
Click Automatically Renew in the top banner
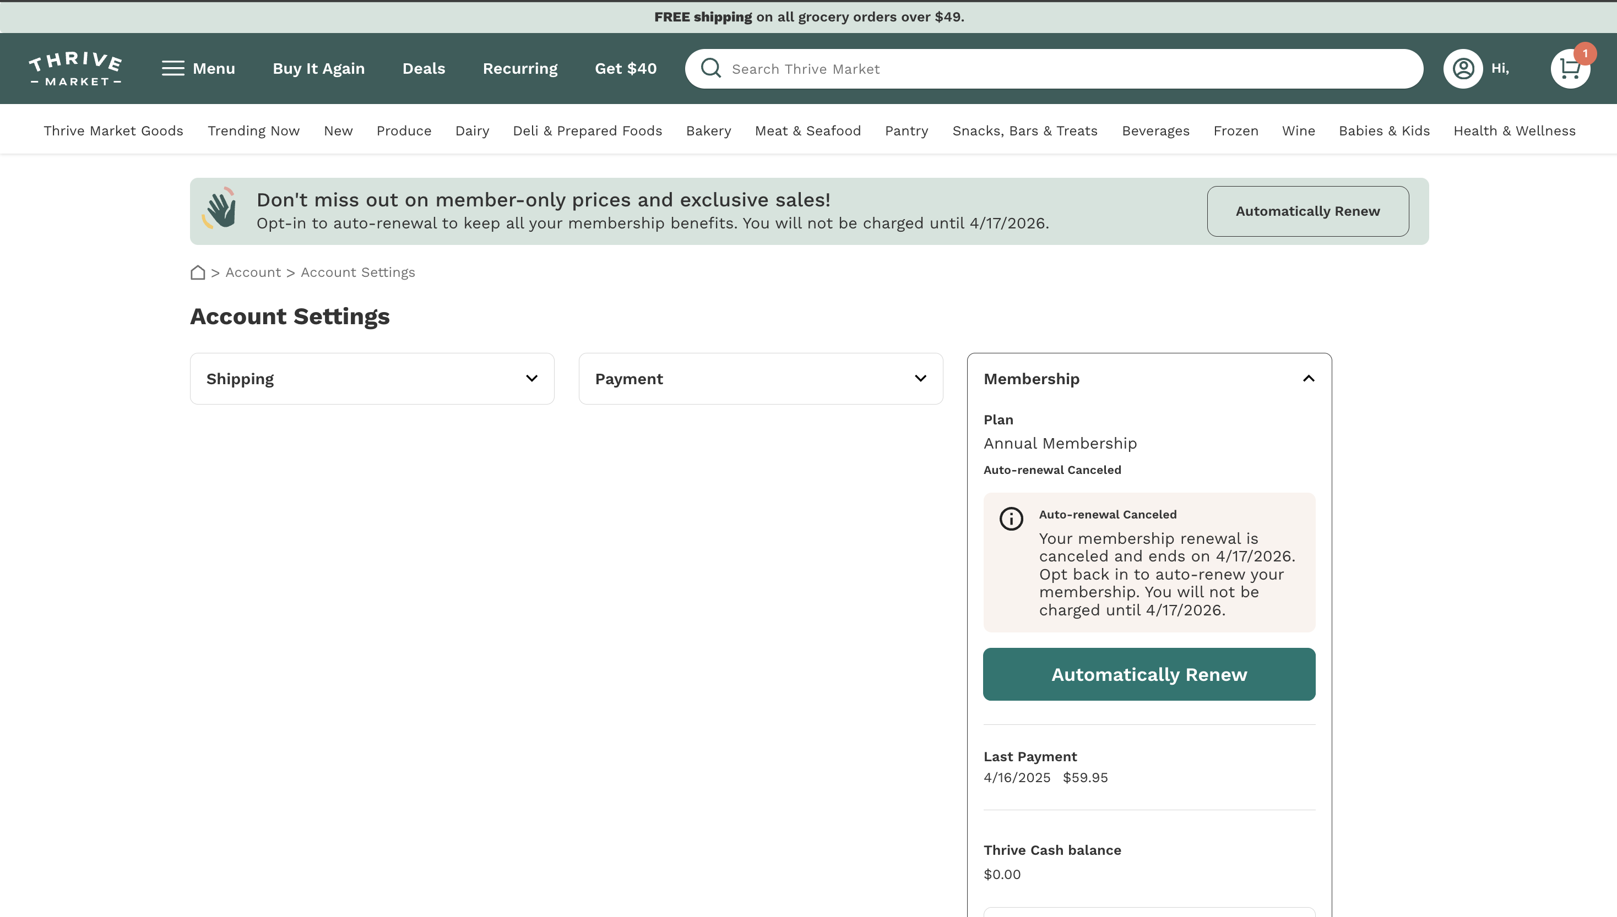[x=1307, y=211]
